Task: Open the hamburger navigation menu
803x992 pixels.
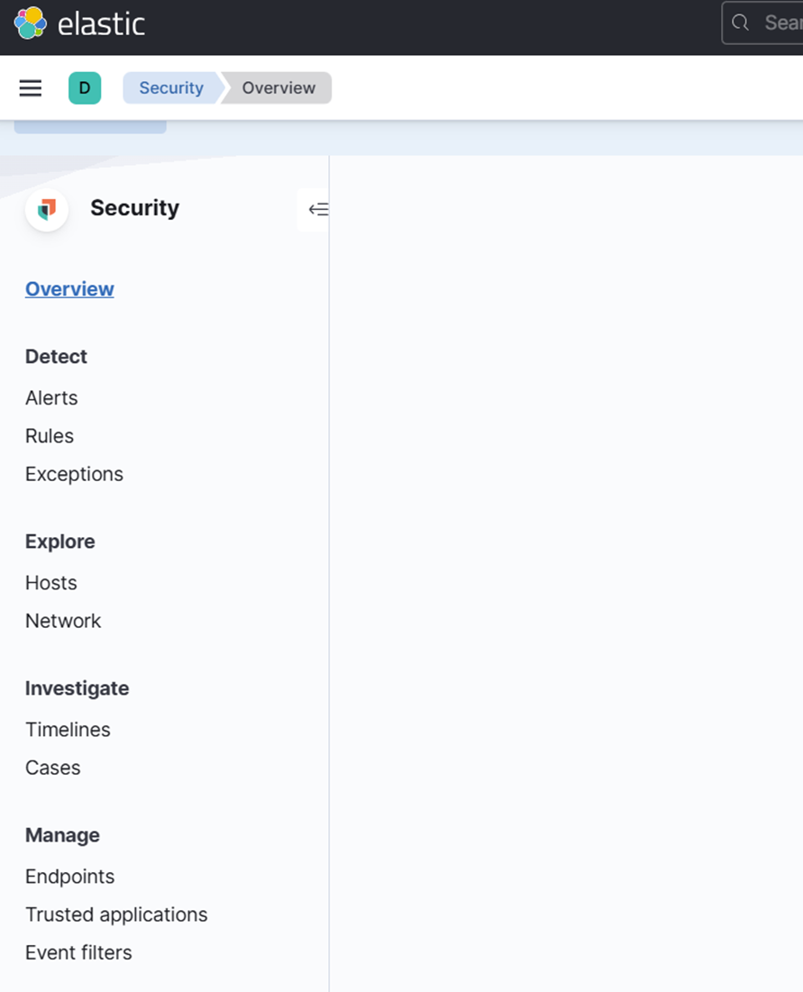Action: point(31,87)
